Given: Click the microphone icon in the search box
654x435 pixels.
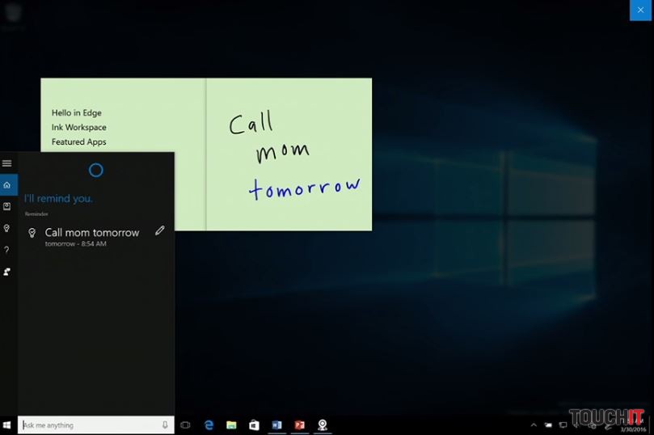Looking at the screenshot, I should (x=165, y=425).
